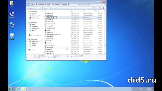The image size is (162, 91).
Task: Open the Компьютер desktop icon
Action: click(12, 15)
